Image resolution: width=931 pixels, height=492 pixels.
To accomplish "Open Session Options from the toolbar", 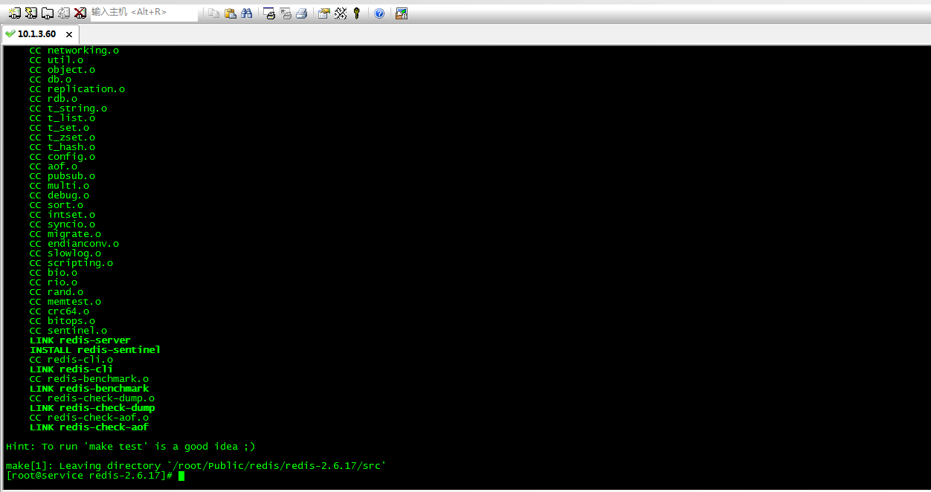I will (x=324, y=13).
